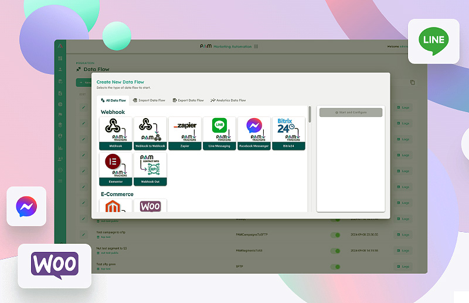Open the stacked layers icon in sidebar
The height and width of the screenshot is (303, 469).
(60, 125)
